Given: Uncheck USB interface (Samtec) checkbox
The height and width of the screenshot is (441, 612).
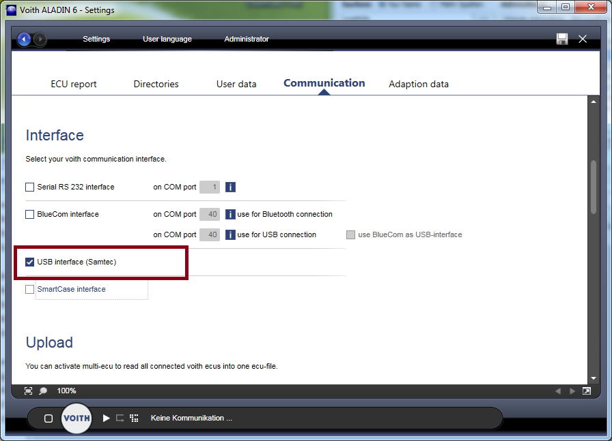Looking at the screenshot, I should [29, 262].
